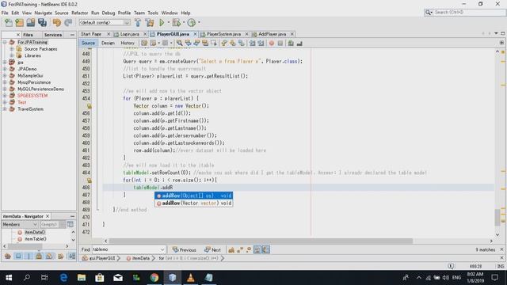
Task: Click the Redo toolbar icon
Action: point(68,23)
